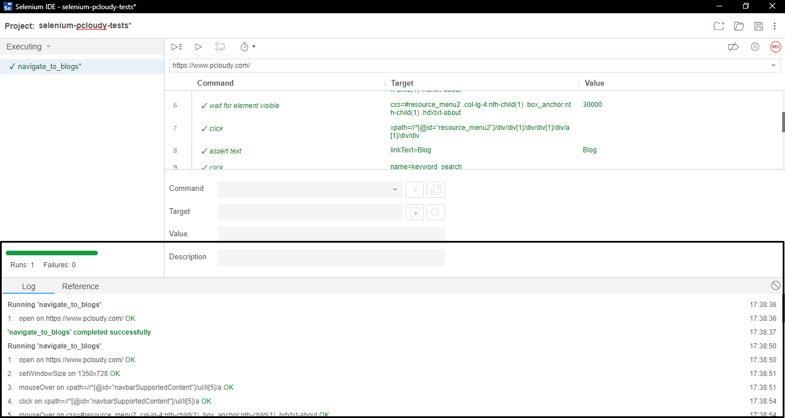Click Command column header
Viewport: 785px width, 418px height.
(x=216, y=83)
